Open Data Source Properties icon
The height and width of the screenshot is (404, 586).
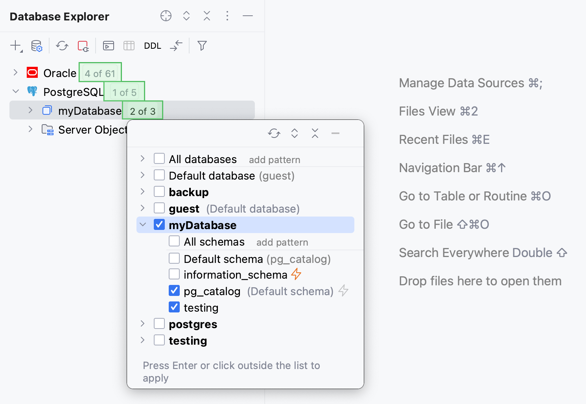click(x=37, y=46)
